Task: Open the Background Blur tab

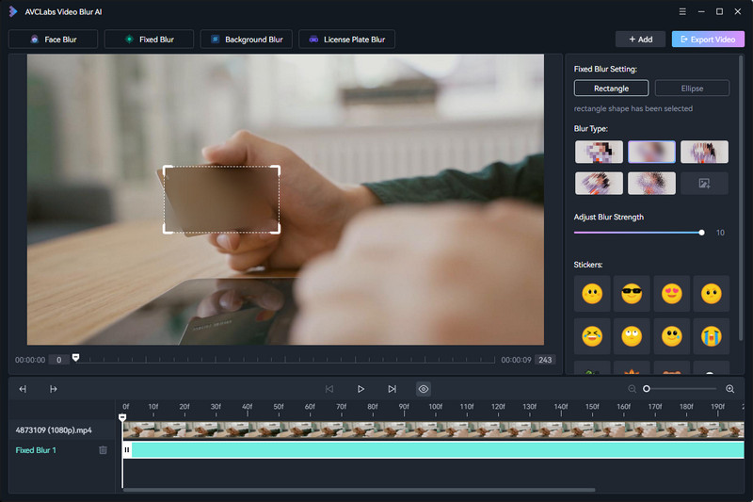Action: coord(247,40)
